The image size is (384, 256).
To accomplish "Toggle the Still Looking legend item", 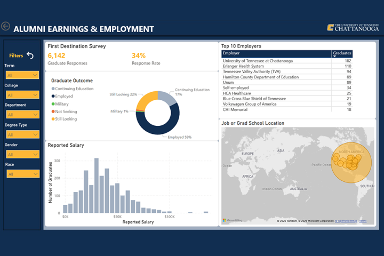I will pyautogui.click(x=66, y=119).
